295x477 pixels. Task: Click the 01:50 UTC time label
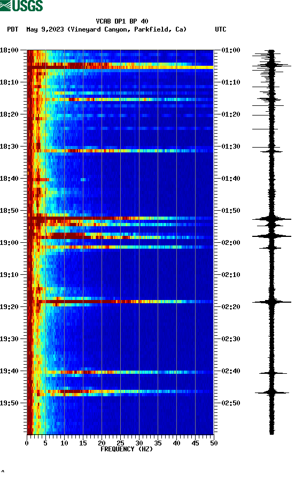[231, 211]
